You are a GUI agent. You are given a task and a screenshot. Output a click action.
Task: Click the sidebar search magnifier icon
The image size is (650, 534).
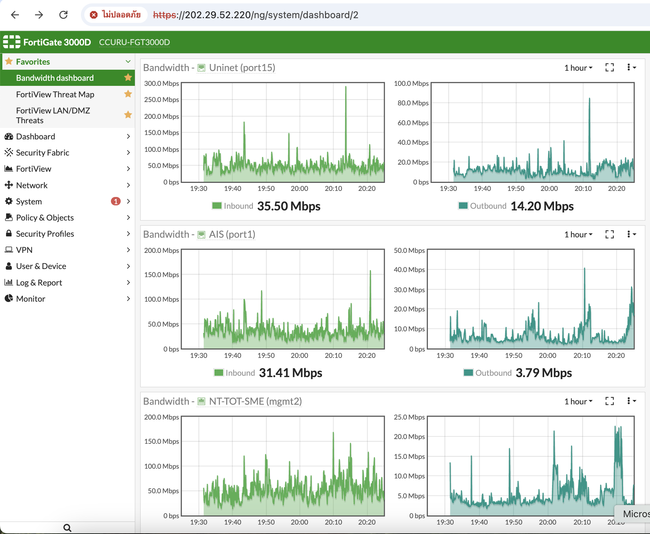coord(67,528)
